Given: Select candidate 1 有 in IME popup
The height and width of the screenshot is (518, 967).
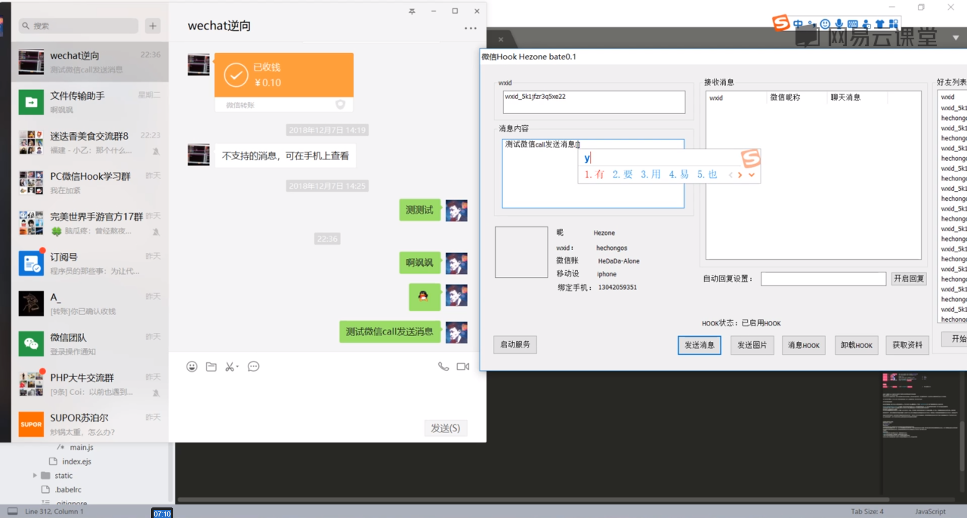Looking at the screenshot, I should pyautogui.click(x=594, y=174).
